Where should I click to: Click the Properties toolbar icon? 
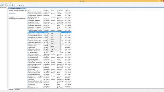pyautogui.click(x=6, y=5)
